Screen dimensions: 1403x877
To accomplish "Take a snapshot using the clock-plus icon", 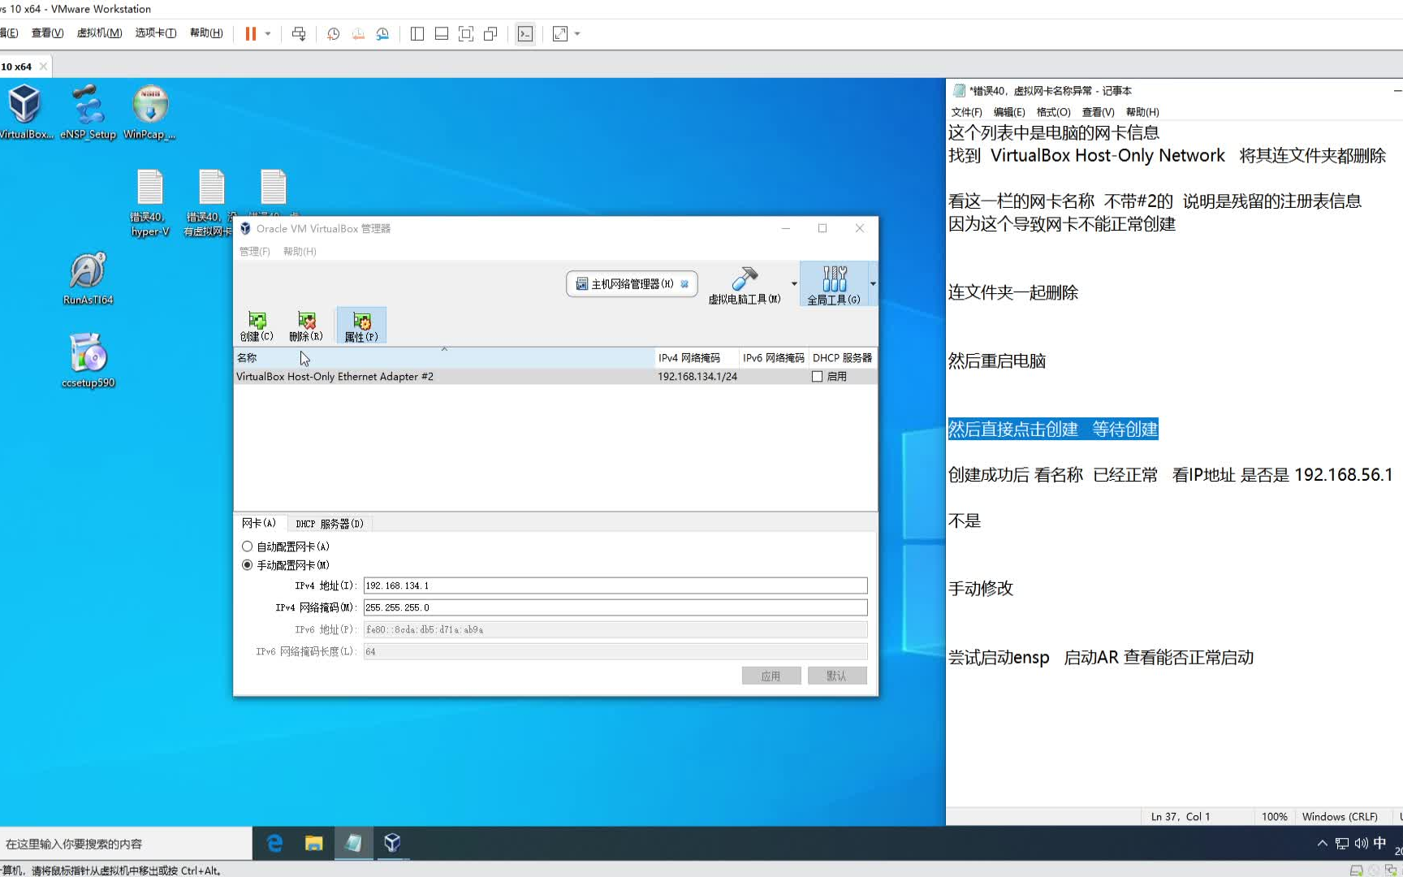I will pyautogui.click(x=333, y=33).
